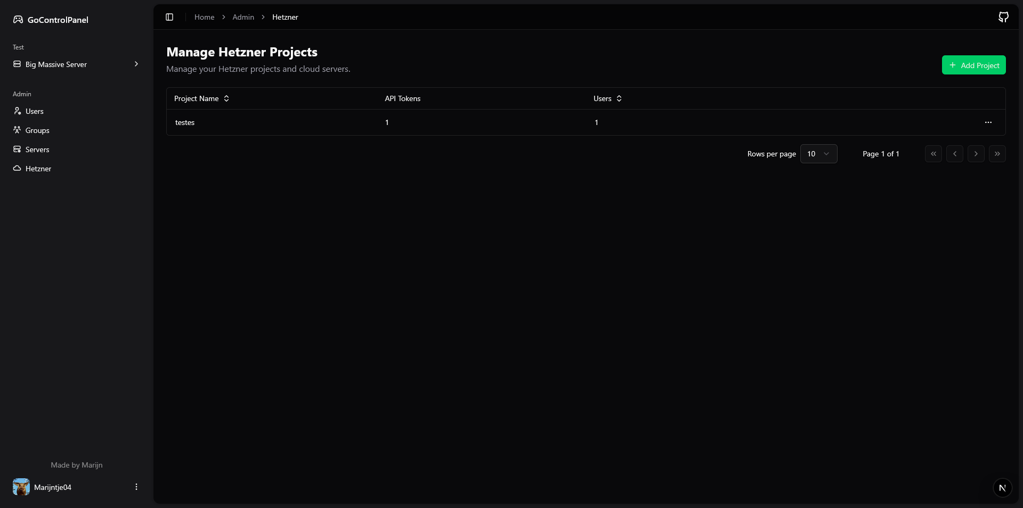Click the Marijntje04 username
Viewport: 1023px width, 508px height.
click(53, 487)
